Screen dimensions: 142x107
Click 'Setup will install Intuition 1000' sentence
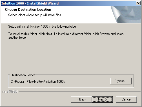pos(43,27)
